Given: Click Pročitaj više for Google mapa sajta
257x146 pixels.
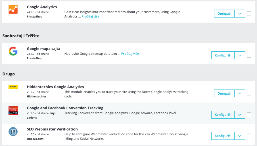Looking at the screenshot, I should click(130, 54).
